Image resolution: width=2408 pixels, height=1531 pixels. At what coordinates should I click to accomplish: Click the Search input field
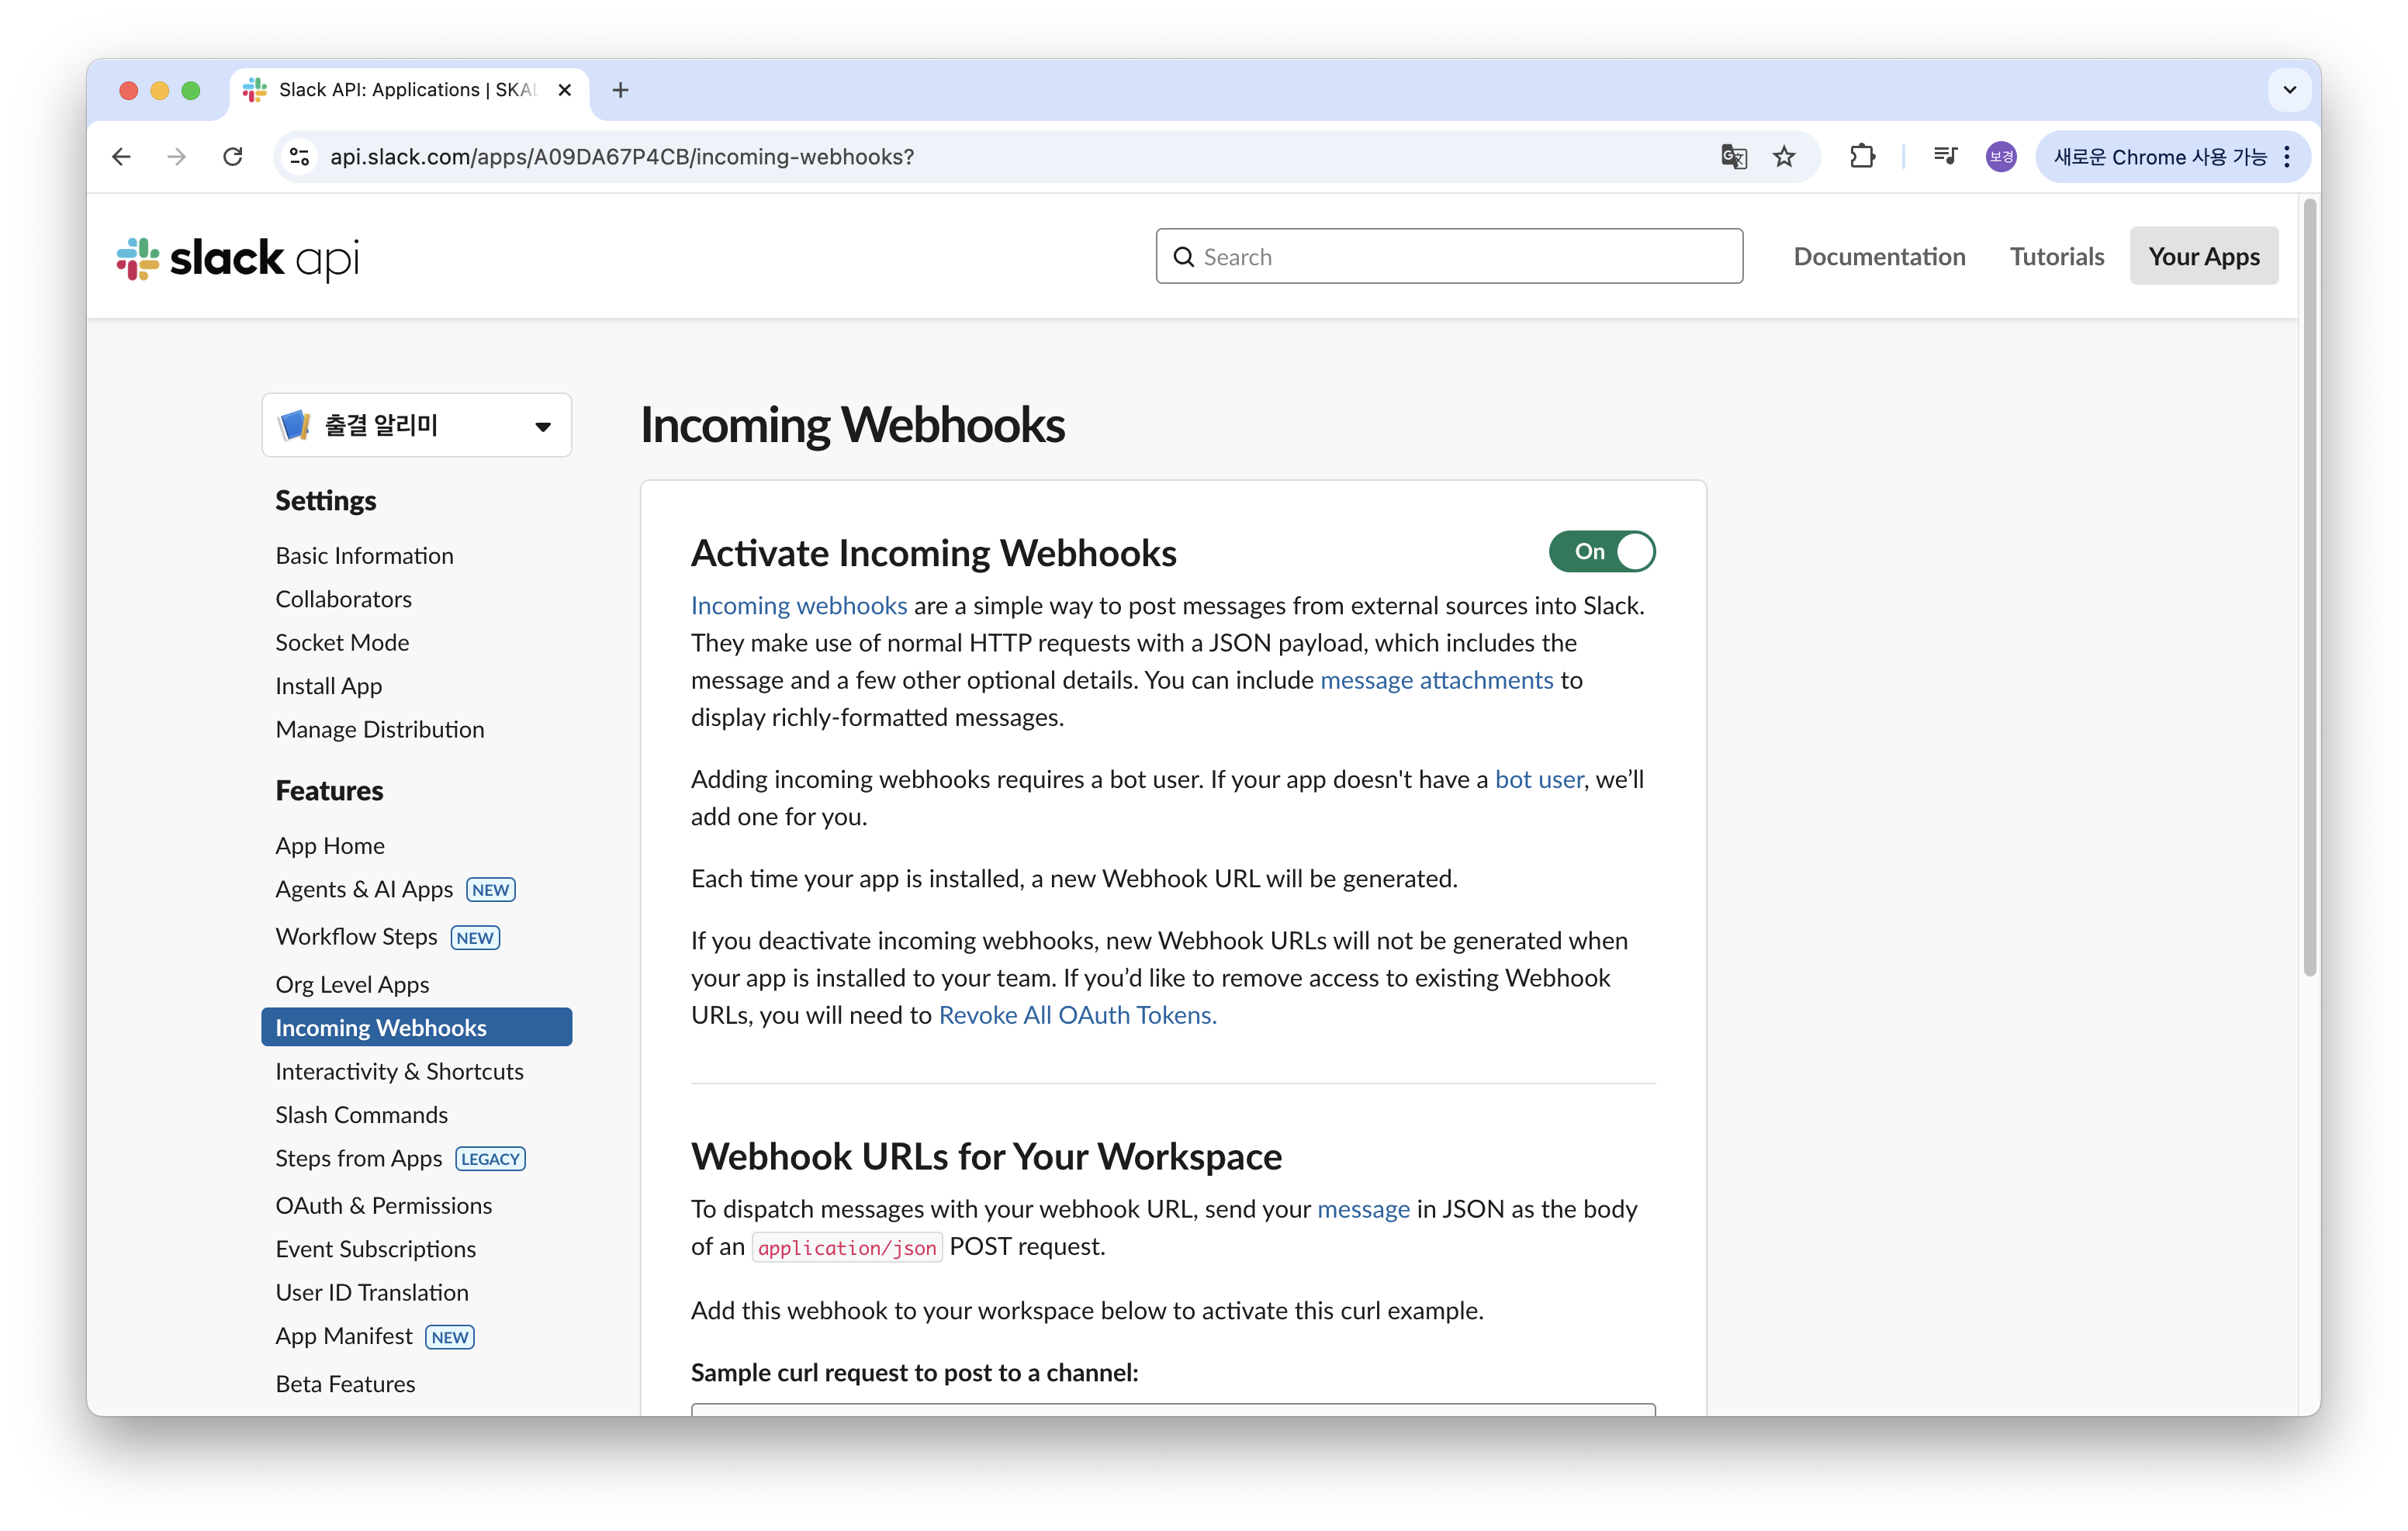click(x=1450, y=257)
